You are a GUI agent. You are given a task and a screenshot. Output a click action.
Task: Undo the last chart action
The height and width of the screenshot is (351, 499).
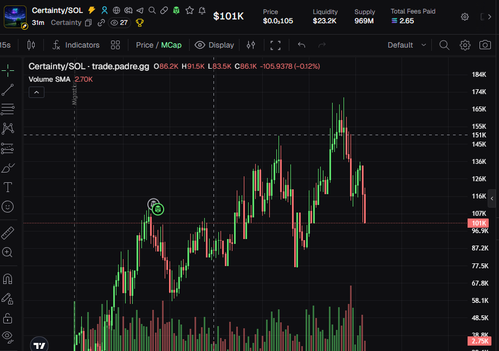(301, 45)
